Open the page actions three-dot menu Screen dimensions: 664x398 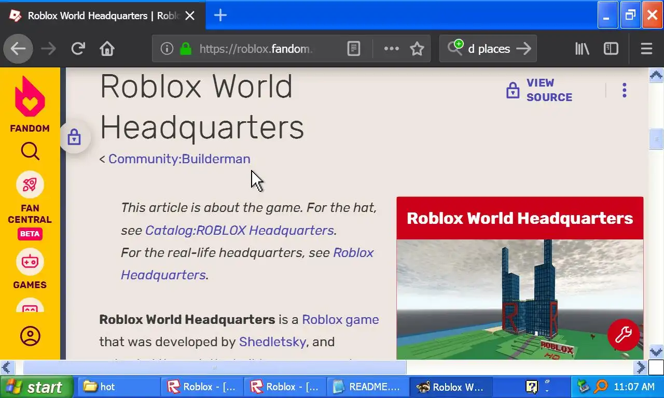[391, 49]
